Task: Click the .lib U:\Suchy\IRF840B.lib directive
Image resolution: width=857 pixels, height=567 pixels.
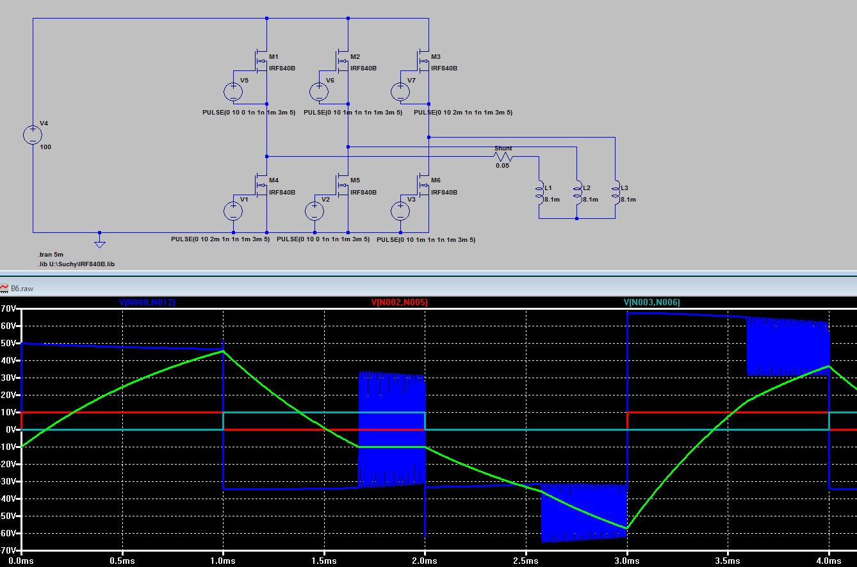Action: pos(76,264)
